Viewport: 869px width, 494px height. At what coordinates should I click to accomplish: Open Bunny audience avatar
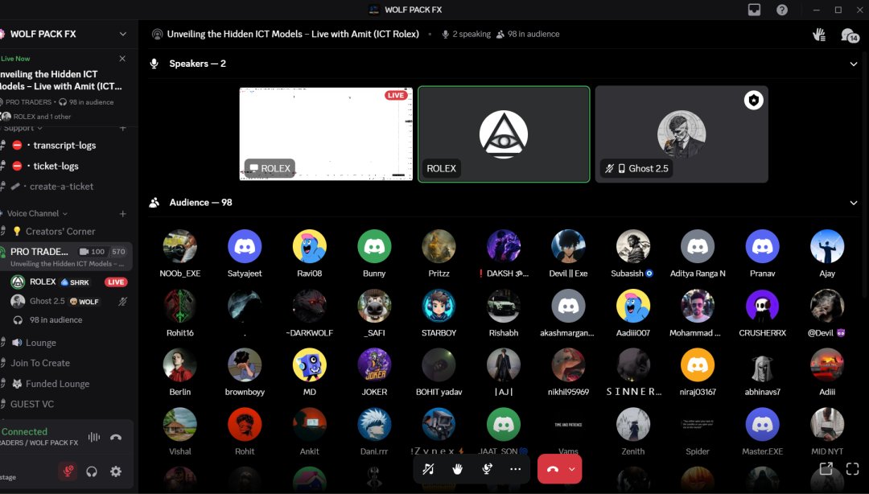point(374,246)
